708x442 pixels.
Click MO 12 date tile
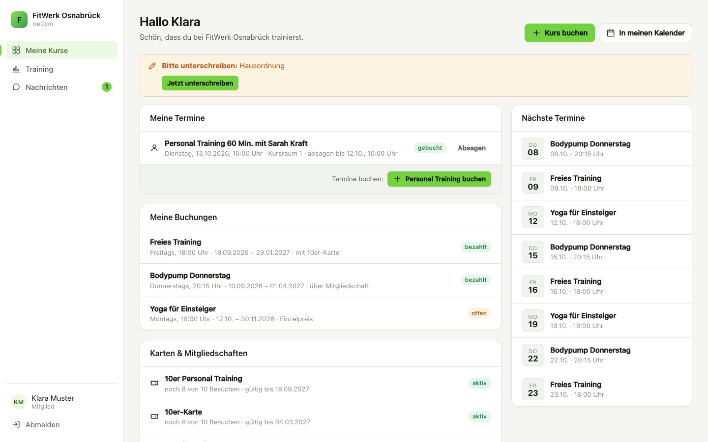click(x=533, y=218)
